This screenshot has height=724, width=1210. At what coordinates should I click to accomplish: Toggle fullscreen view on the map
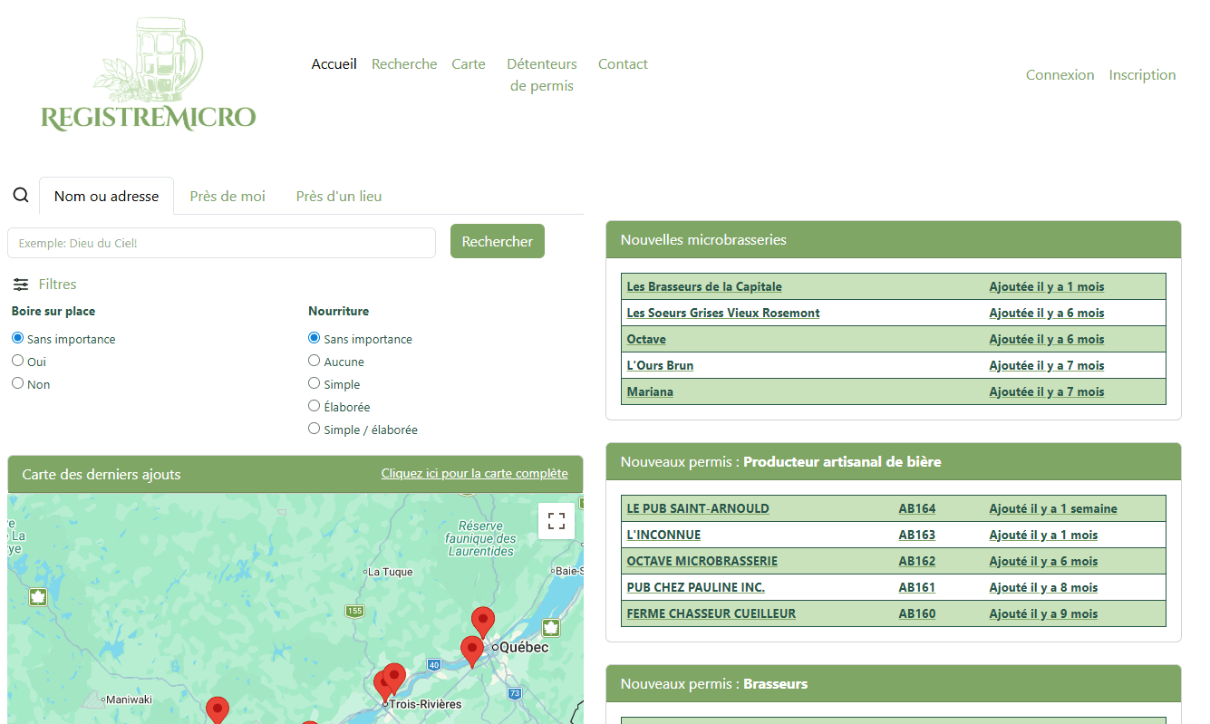[556, 521]
